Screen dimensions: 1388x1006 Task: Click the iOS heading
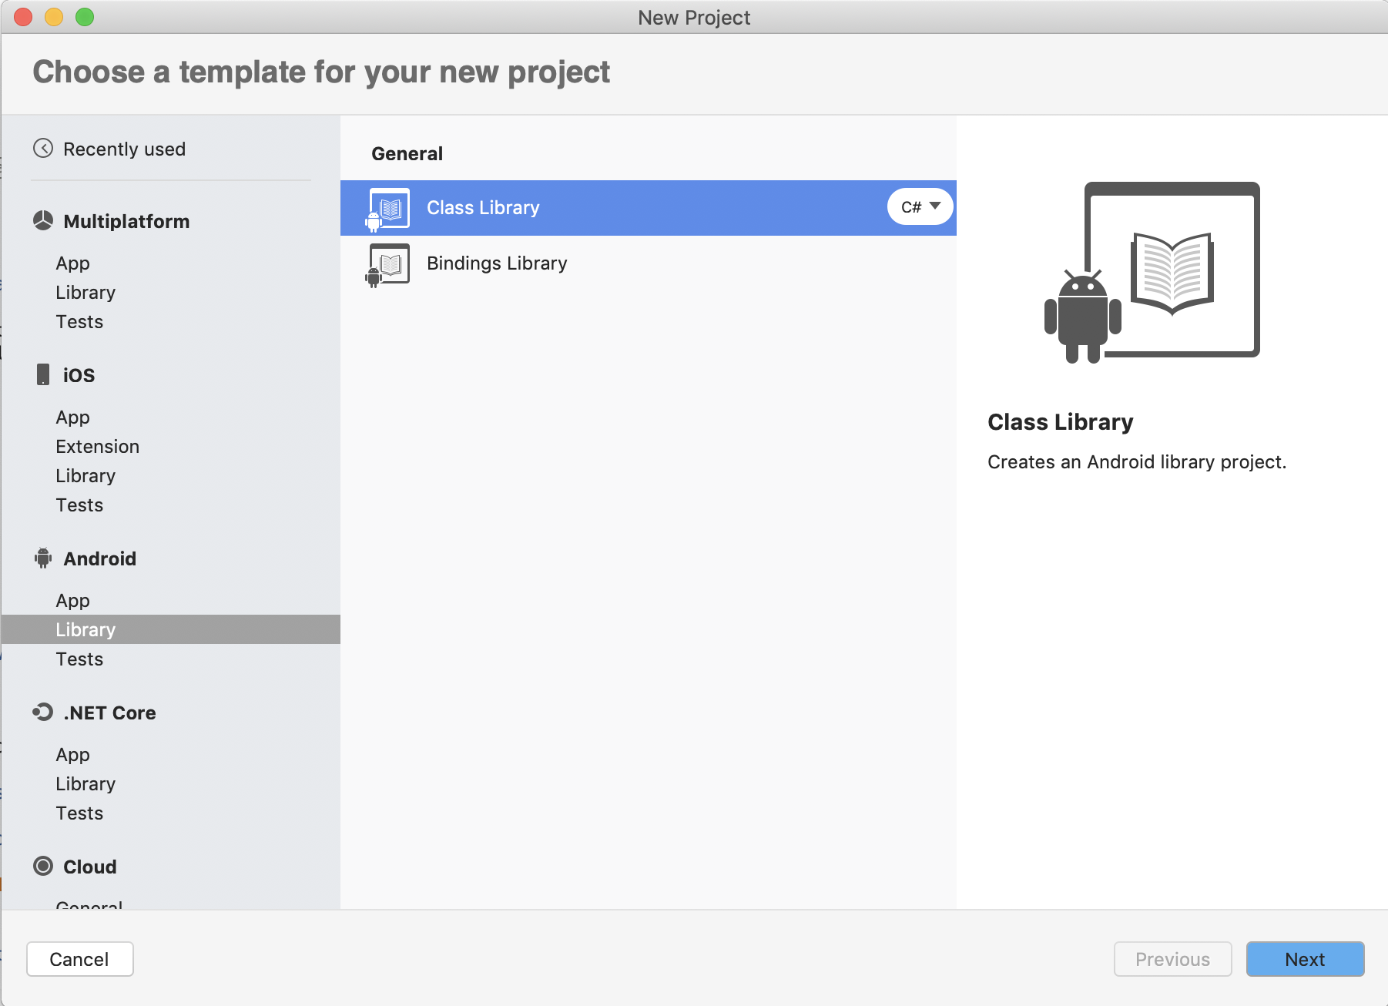[79, 375]
